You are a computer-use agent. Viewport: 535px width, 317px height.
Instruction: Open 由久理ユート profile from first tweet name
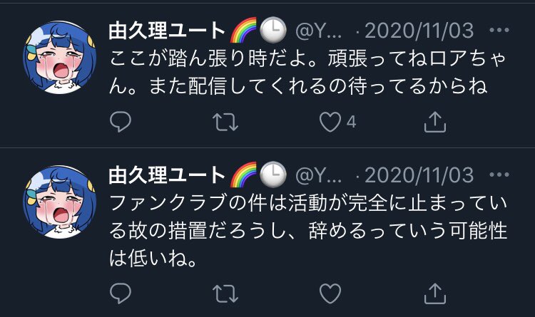(167, 31)
